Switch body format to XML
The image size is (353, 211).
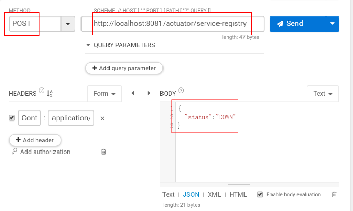point(214,194)
